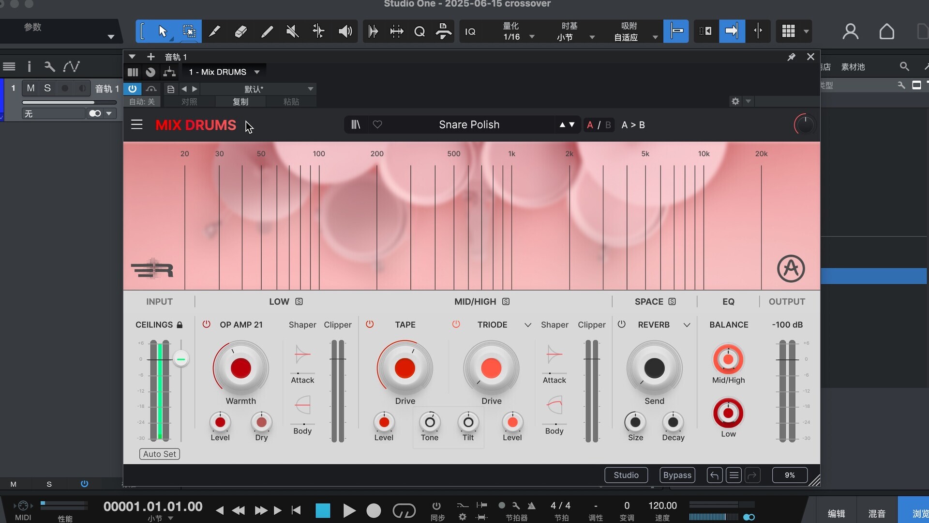Click the Bypass button
The image size is (929, 523).
[677, 475]
